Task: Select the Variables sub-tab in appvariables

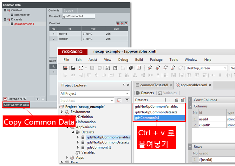Action: tap(167, 93)
